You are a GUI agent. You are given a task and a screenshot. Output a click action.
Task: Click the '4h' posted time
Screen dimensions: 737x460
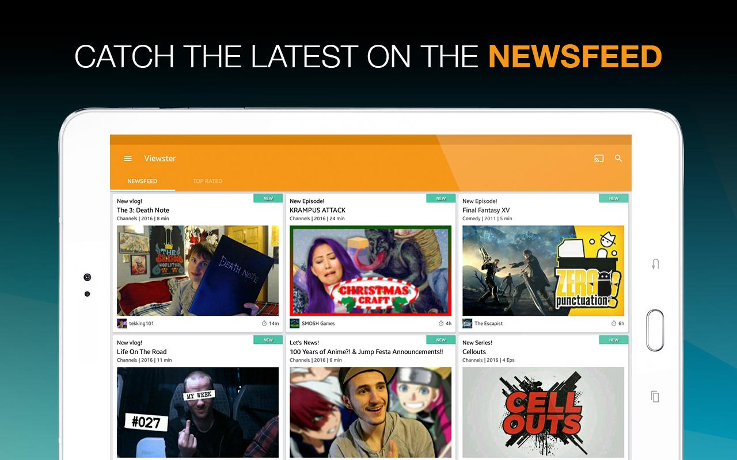449,324
